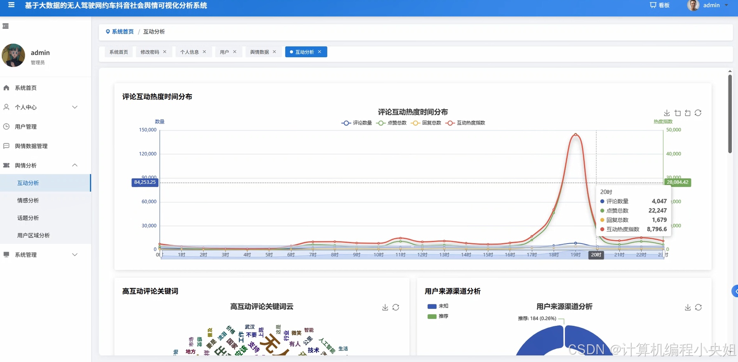Screen dimensions: 738x362
Task: Download the 用户来源渠道分析 pie chart image
Action: pyautogui.click(x=688, y=307)
